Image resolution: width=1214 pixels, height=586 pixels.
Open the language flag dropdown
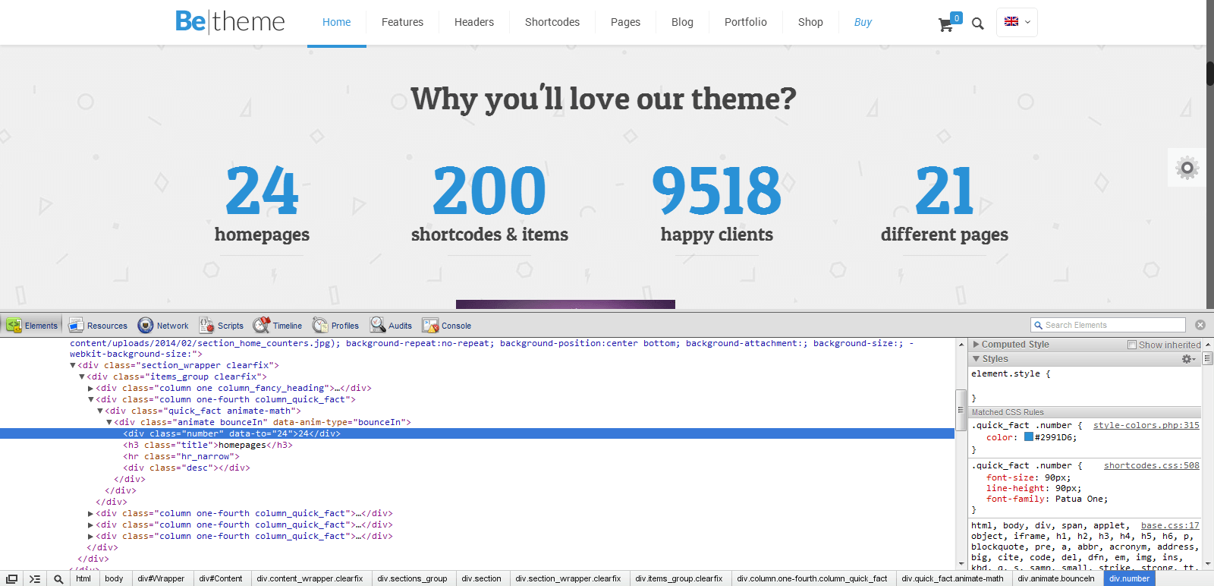coord(1017,22)
